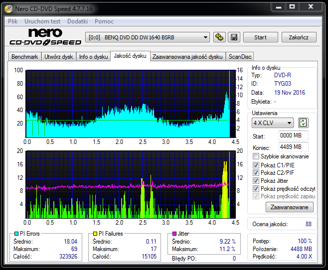
Task: Close the Nero CD-DVD Speed window
Action: pos(311,7)
